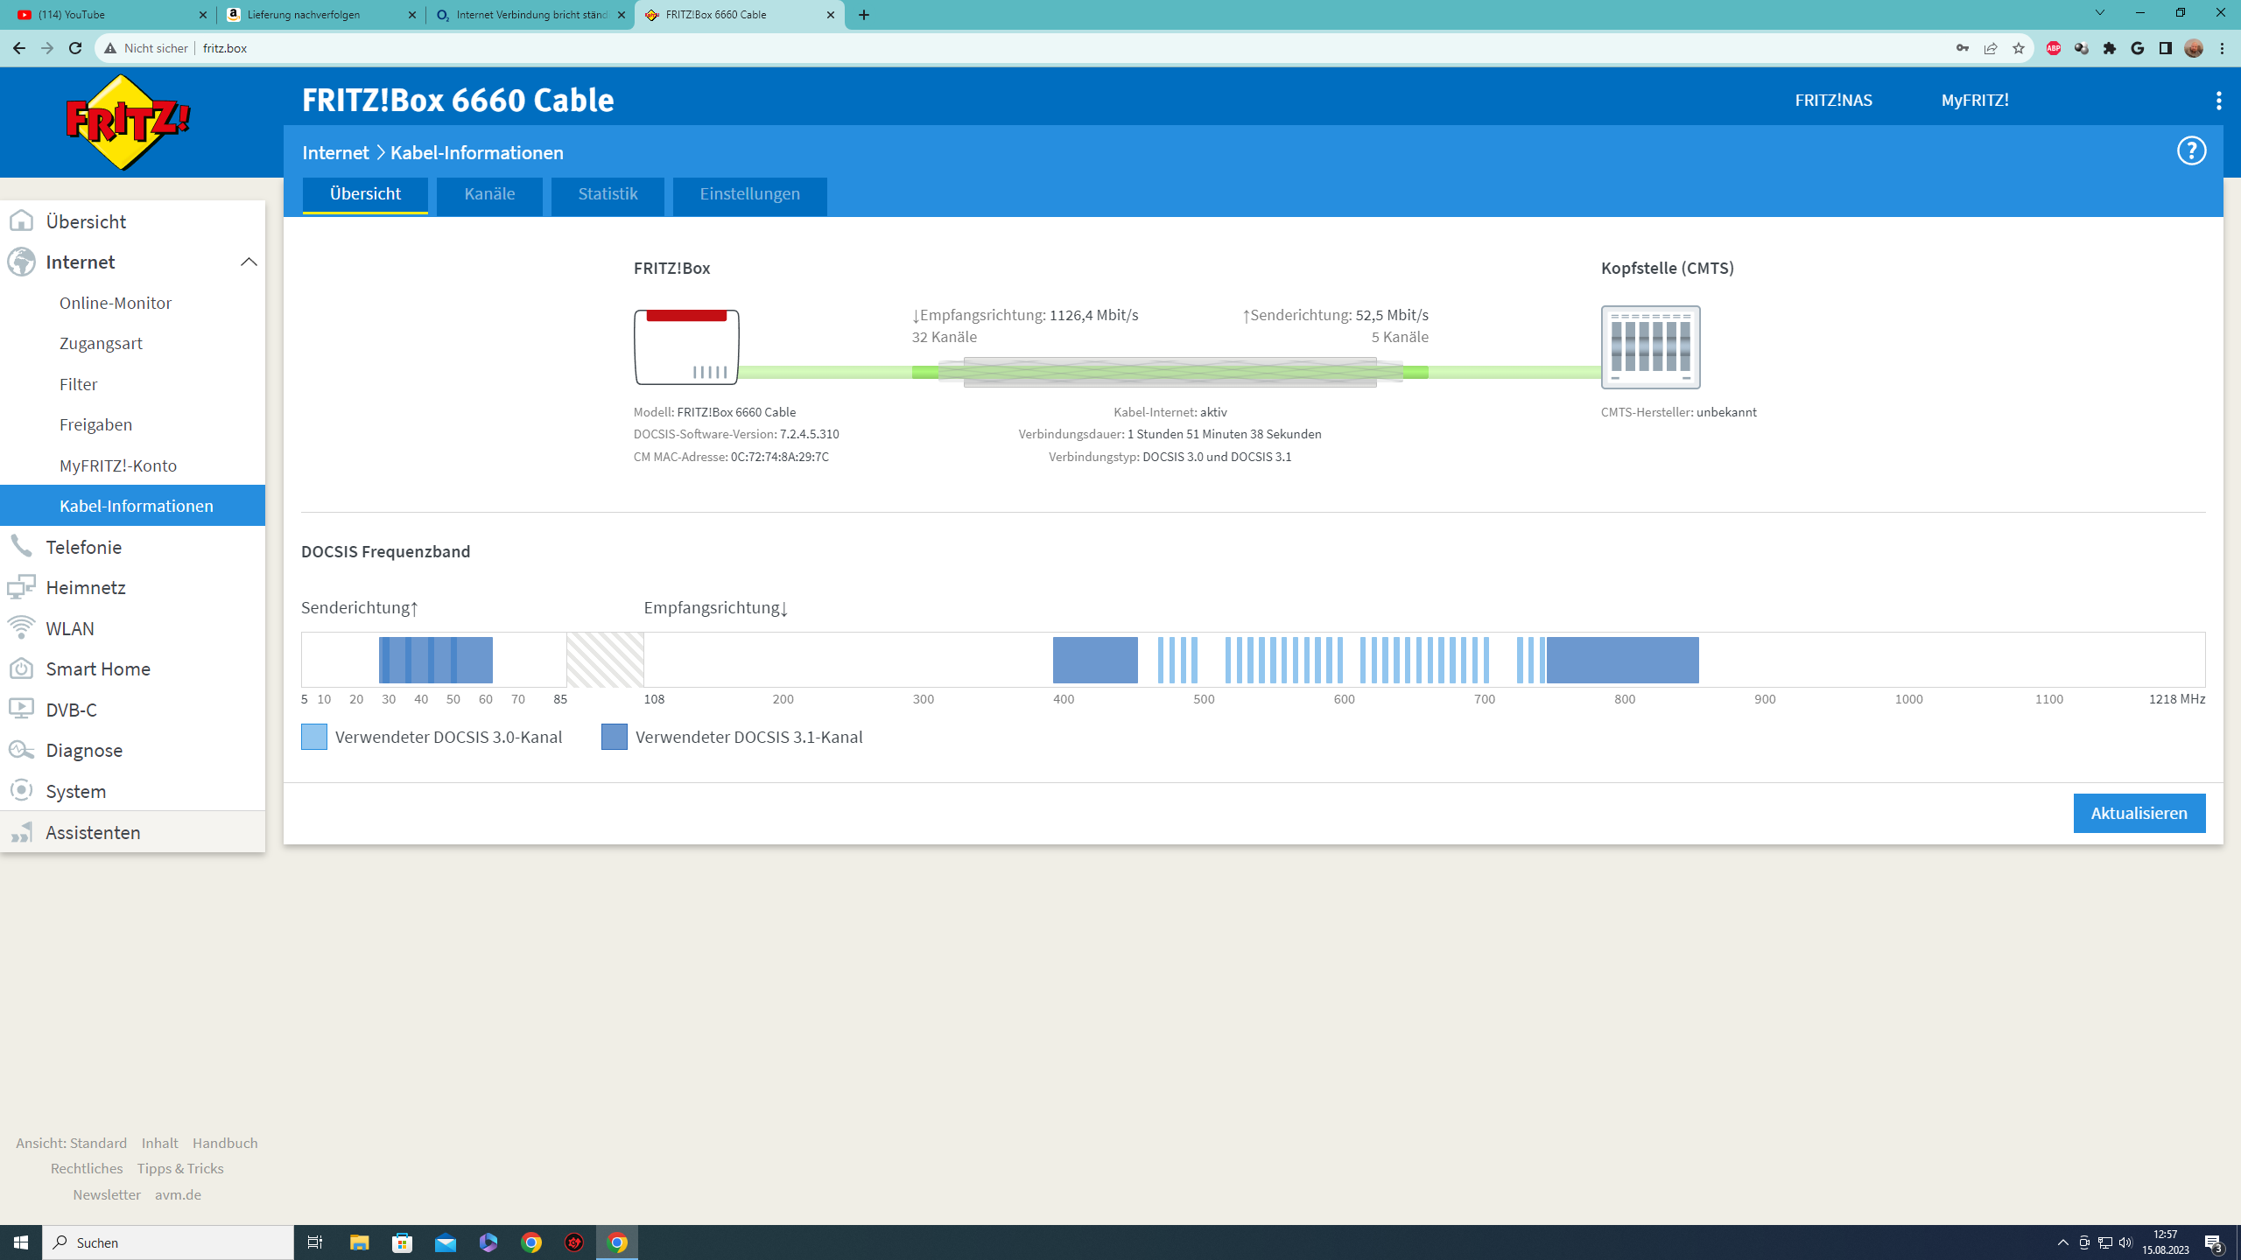Open the Extensions puzzle icon
This screenshot has width=2241, height=1260.
tap(2110, 48)
